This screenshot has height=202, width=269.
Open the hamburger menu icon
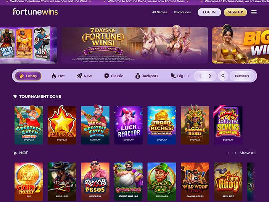pyautogui.click(x=254, y=12)
